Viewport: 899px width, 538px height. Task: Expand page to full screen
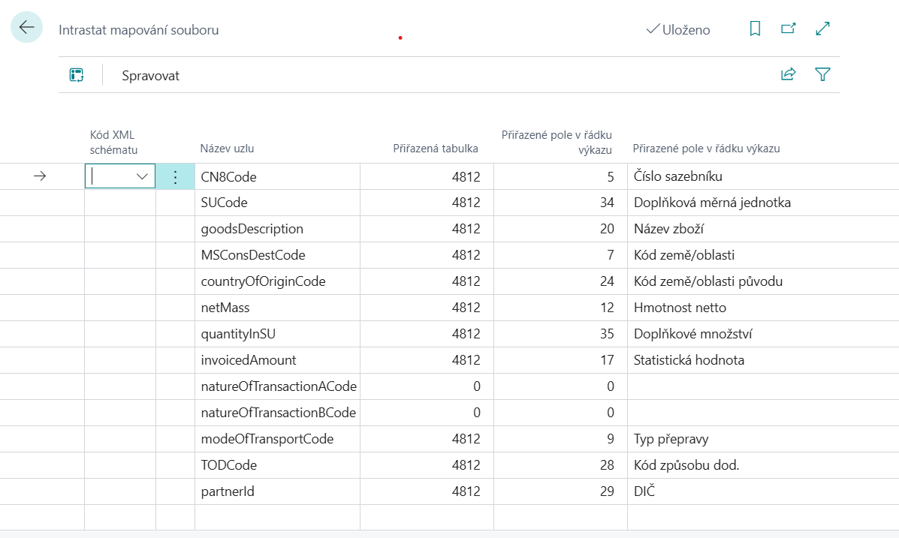click(x=822, y=29)
